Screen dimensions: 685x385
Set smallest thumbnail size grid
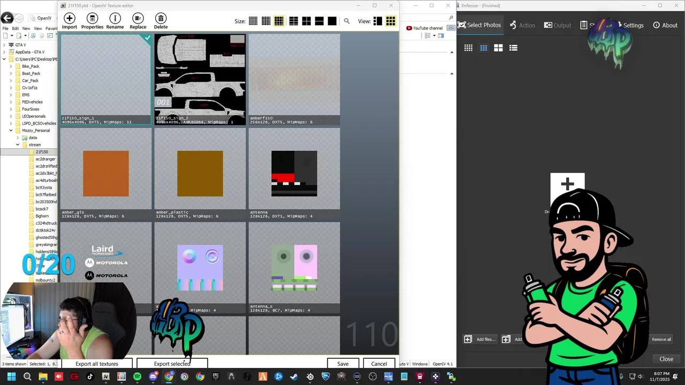pos(253,21)
